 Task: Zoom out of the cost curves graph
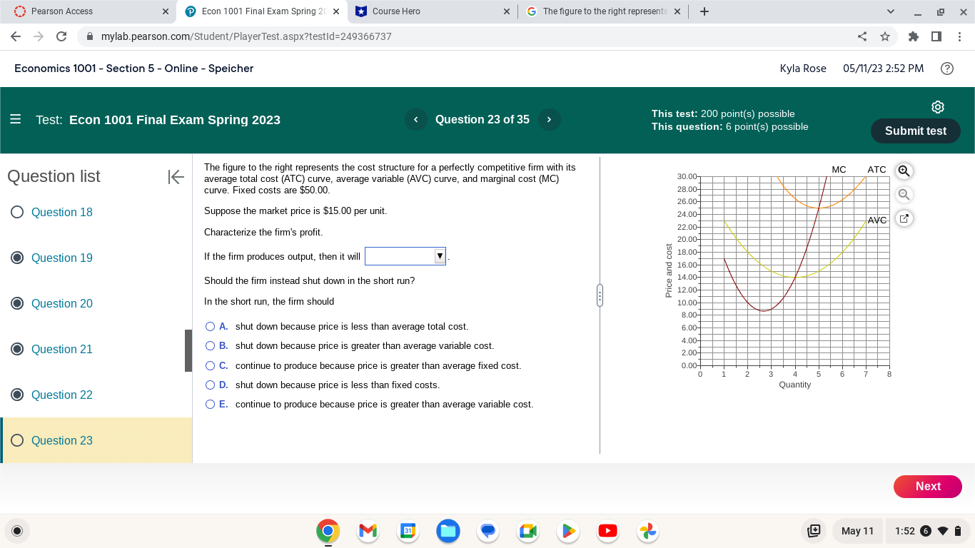pyautogui.click(x=904, y=194)
